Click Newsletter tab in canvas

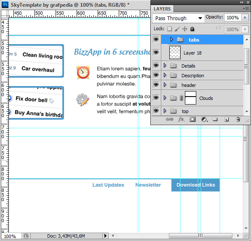point(148,185)
